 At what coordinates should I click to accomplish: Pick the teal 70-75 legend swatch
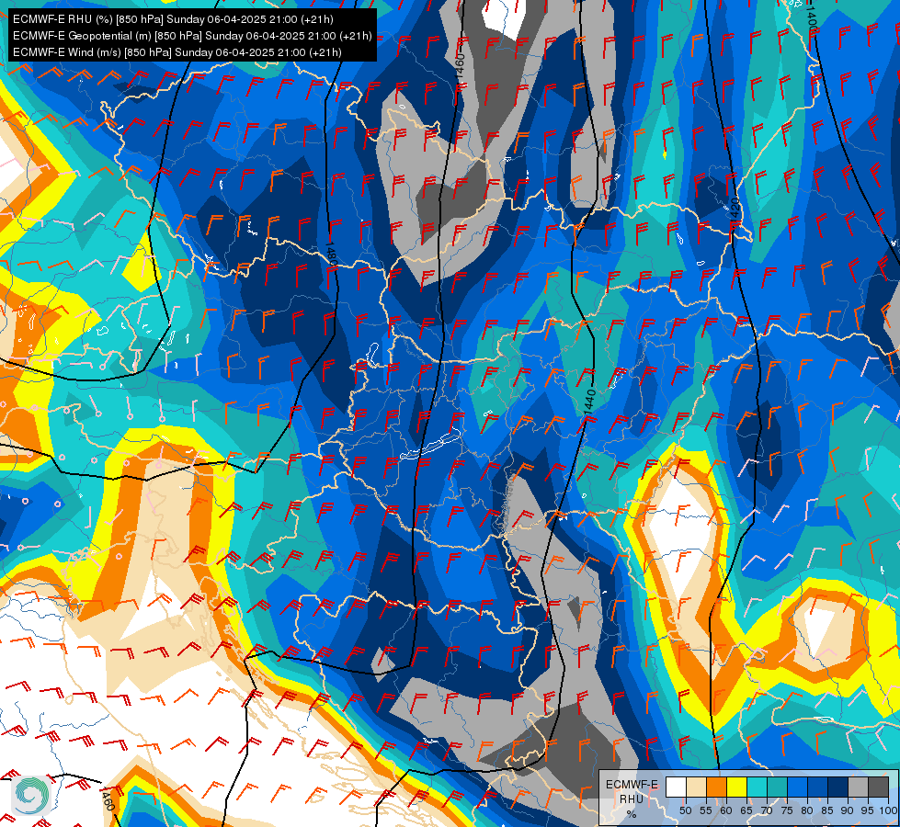tap(777, 787)
